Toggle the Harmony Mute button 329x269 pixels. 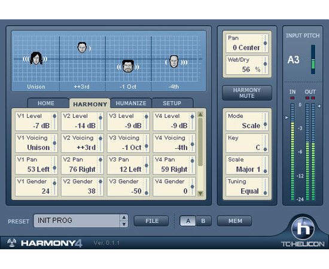click(x=247, y=93)
